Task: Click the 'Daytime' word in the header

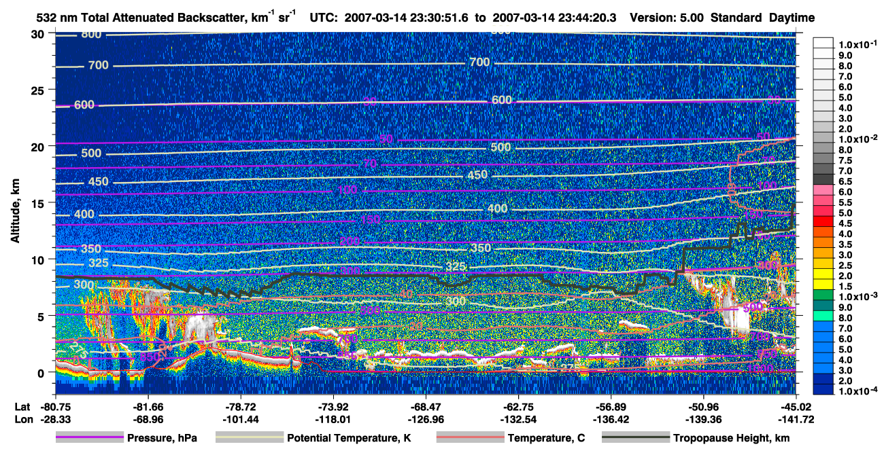Action: (792, 18)
